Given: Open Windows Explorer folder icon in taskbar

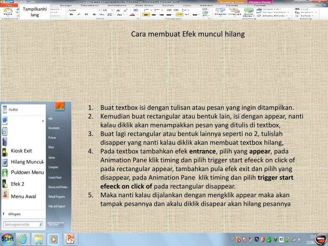Looking at the screenshot, I should pos(39,239).
